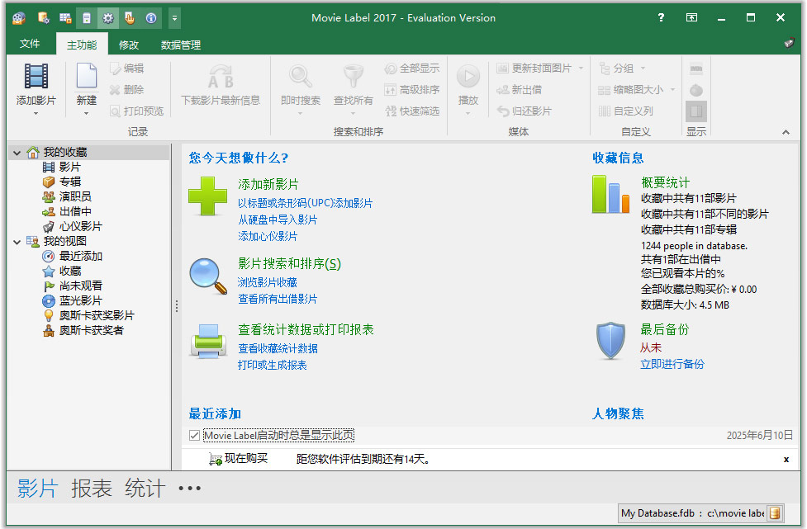The height and width of the screenshot is (529, 807).
Task: Switch to Statistics (统计) bottom navigation tab
Action: (x=145, y=488)
